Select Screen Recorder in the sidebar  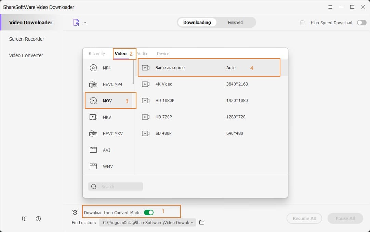26,39
